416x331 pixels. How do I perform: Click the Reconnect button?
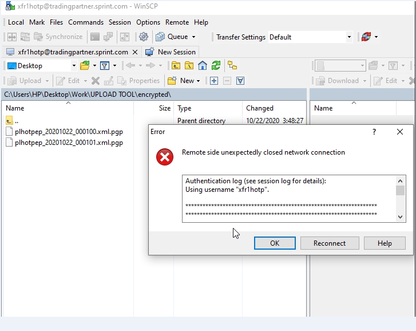[x=329, y=243]
